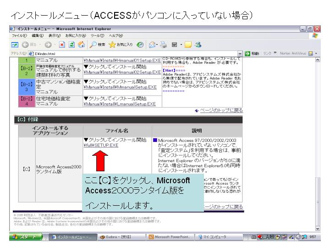The image size is (330, 248).
Task: Click the スタート Start button
Action: 26,237
